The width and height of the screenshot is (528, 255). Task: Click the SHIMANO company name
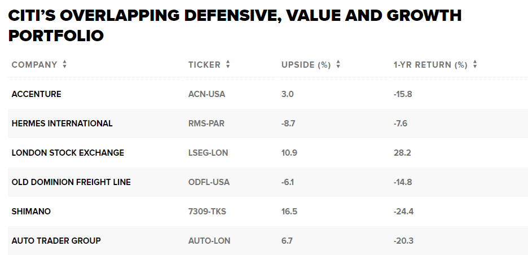[x=31, y=212]
